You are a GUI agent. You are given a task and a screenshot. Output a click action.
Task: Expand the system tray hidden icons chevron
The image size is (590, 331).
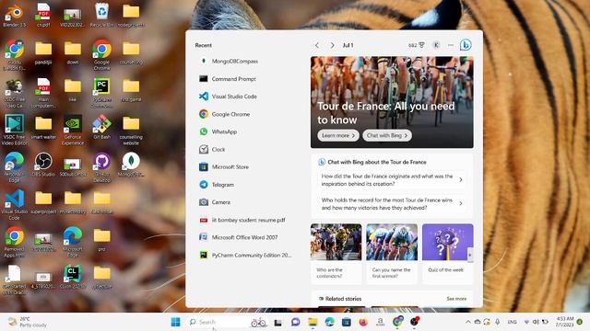(468, 322)
